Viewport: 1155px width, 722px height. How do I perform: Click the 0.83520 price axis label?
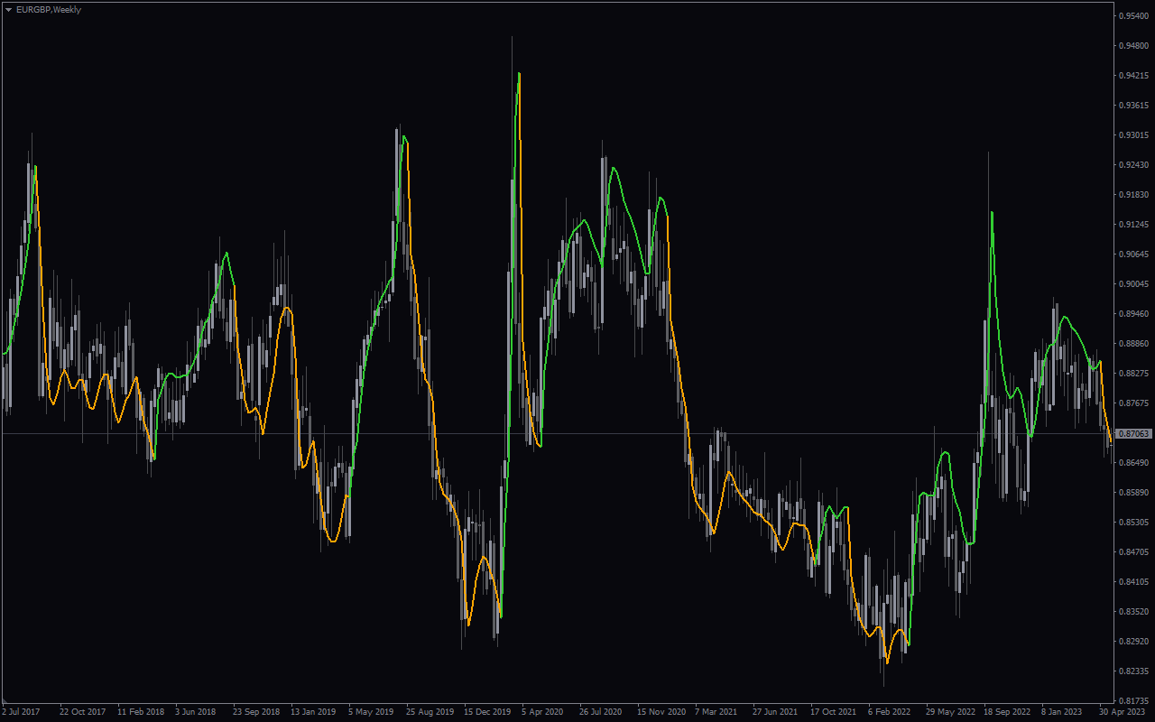coord(1134,612)
